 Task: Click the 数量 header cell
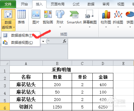pyautogui.click(x=57, y=77)
